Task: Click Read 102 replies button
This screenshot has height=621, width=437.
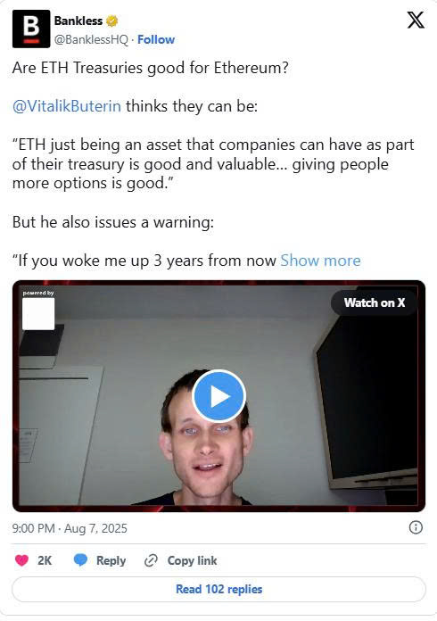Action: point(218,589)
